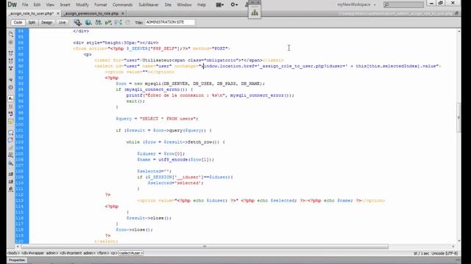Click the Dreamweaver Dw logo

point(13,4)
